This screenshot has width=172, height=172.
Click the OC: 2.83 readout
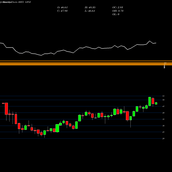point(118,8)
